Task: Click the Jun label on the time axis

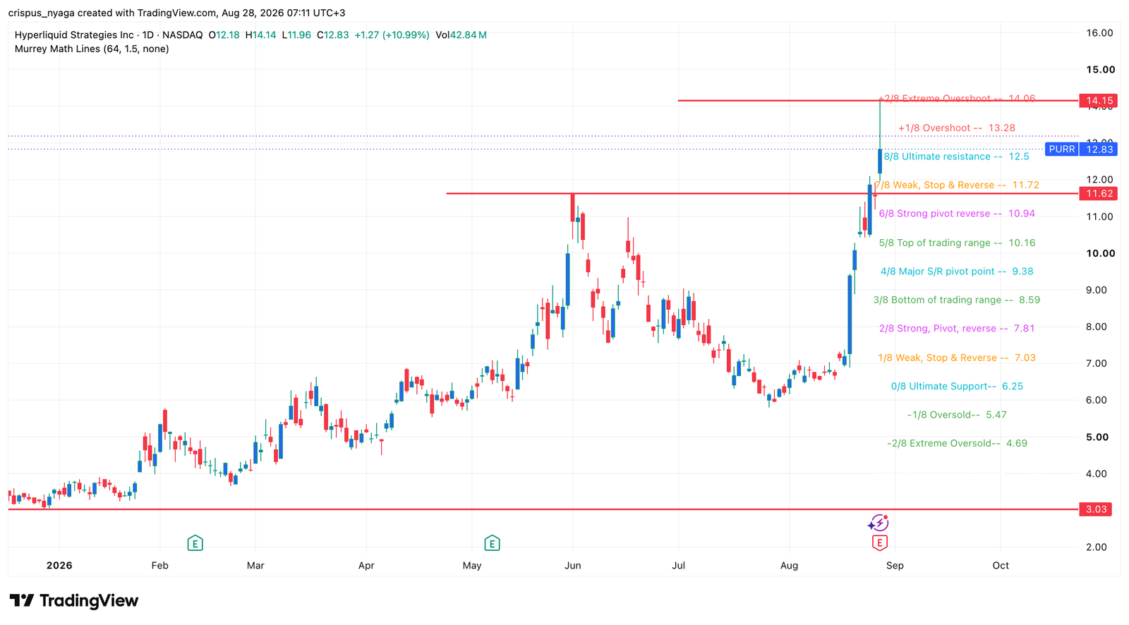Action: [x=573, y=565]
